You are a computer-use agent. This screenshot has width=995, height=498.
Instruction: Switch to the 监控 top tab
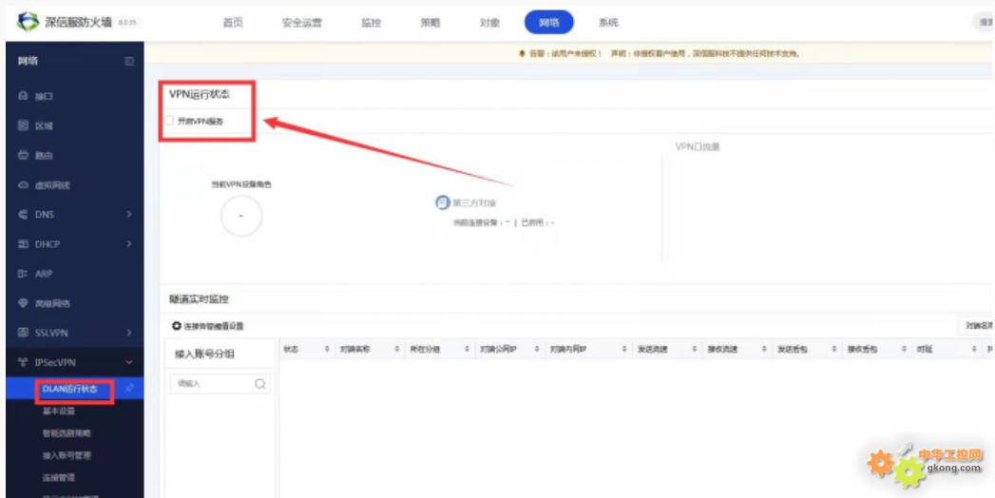tap(372, 23)
